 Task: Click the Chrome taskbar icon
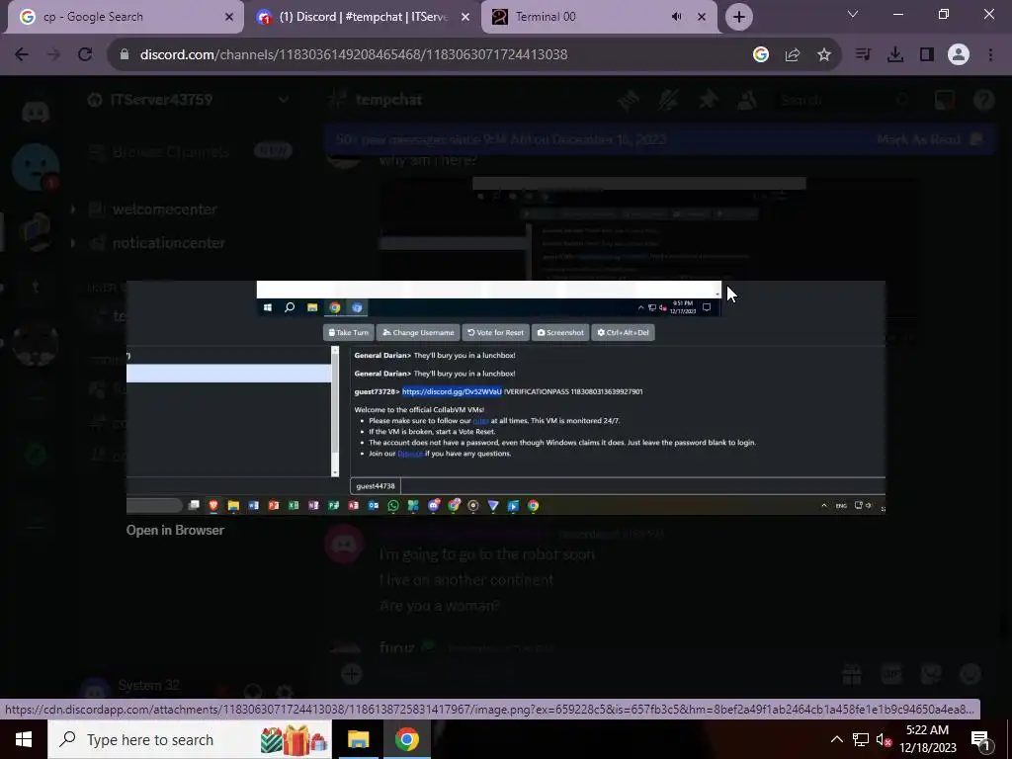tap(406, 739)
